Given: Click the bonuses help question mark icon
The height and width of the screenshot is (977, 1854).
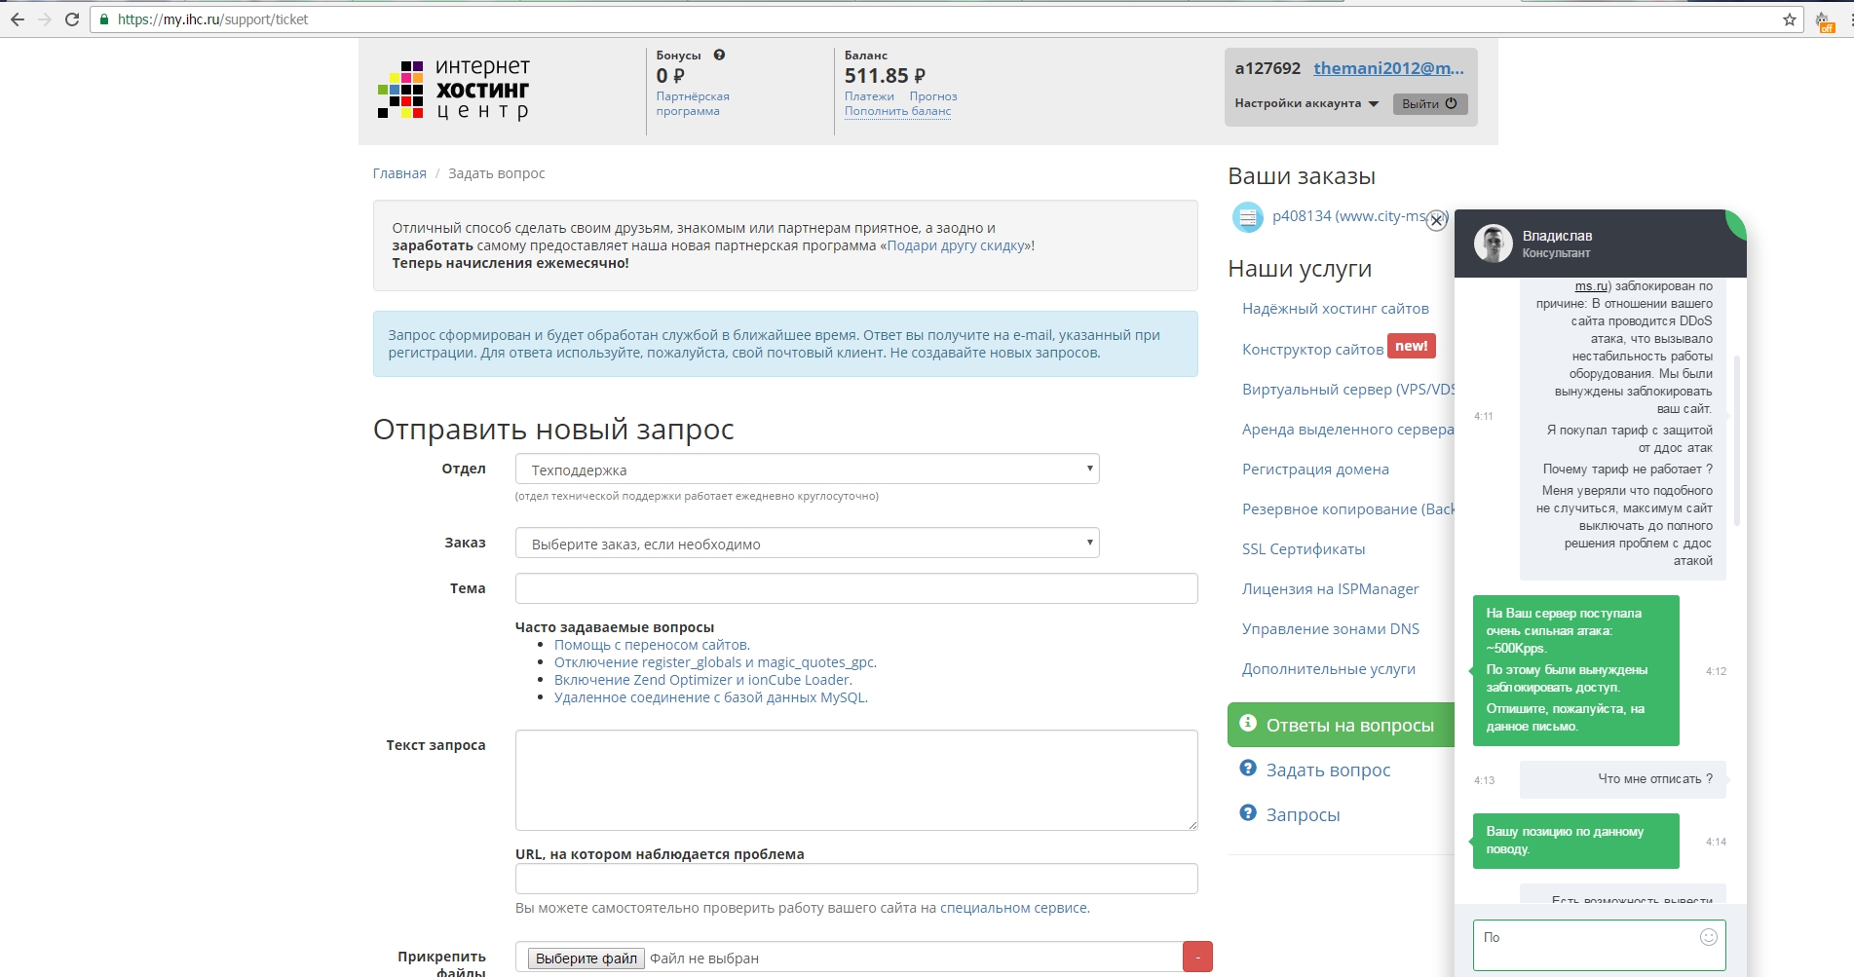Looking at the screenshot, I should (x=719, y=56).
